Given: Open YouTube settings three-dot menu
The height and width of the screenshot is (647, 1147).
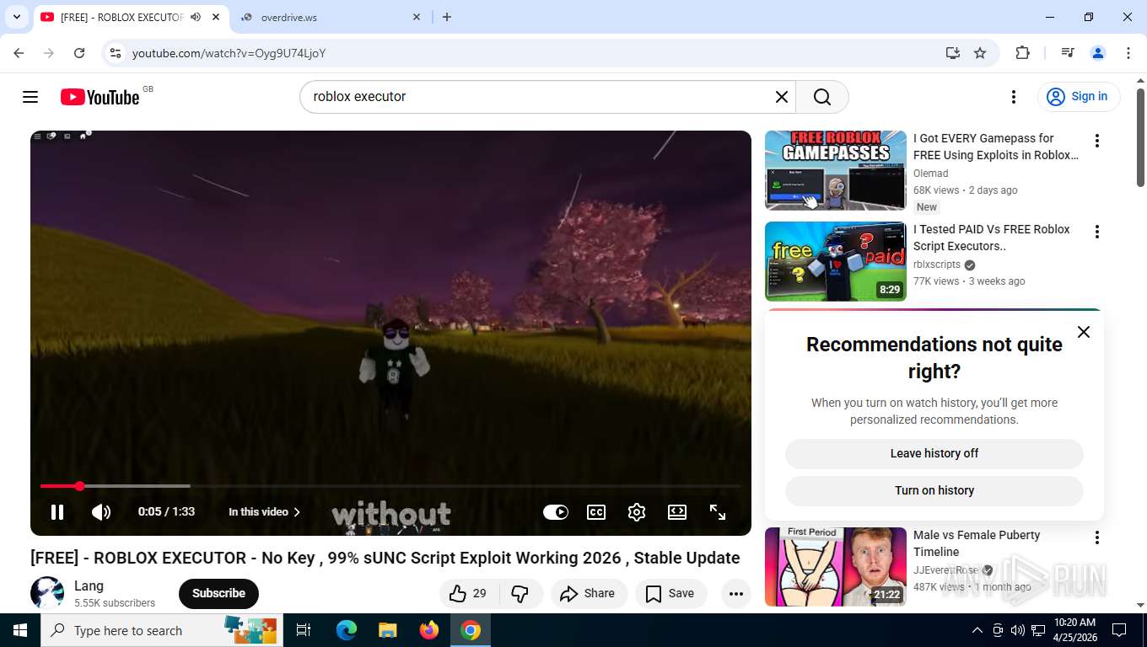Looking at the screenshot, I should (x=1014, y=97).
